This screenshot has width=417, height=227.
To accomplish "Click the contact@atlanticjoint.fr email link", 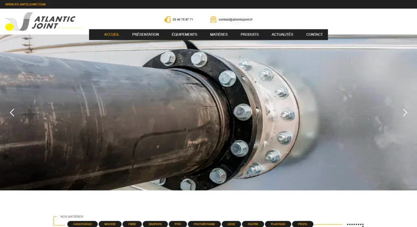I will point(235,19).
